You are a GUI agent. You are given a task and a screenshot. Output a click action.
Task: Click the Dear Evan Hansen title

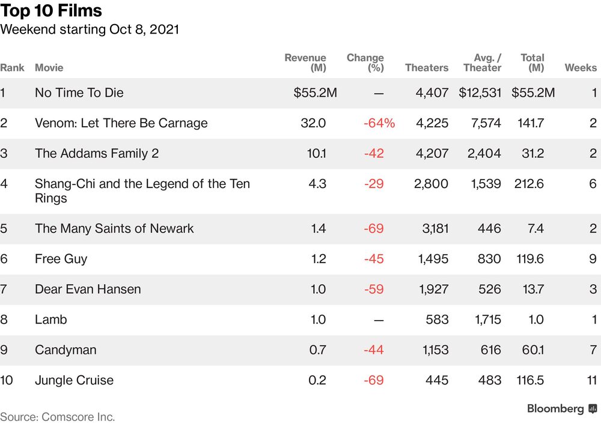coord(88,289)
